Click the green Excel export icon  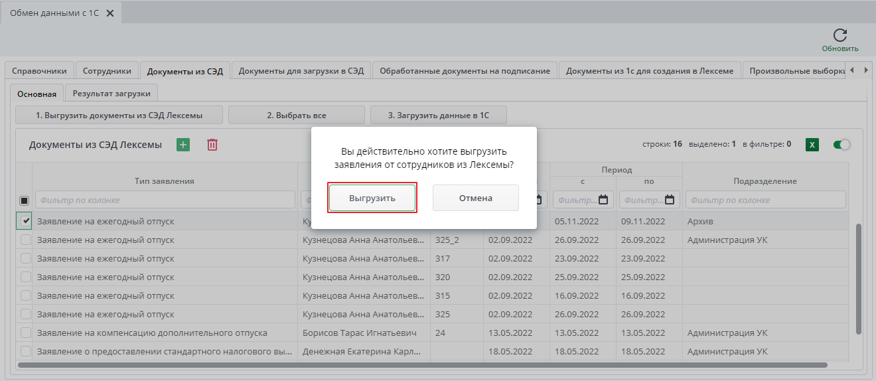pos(812,145)
